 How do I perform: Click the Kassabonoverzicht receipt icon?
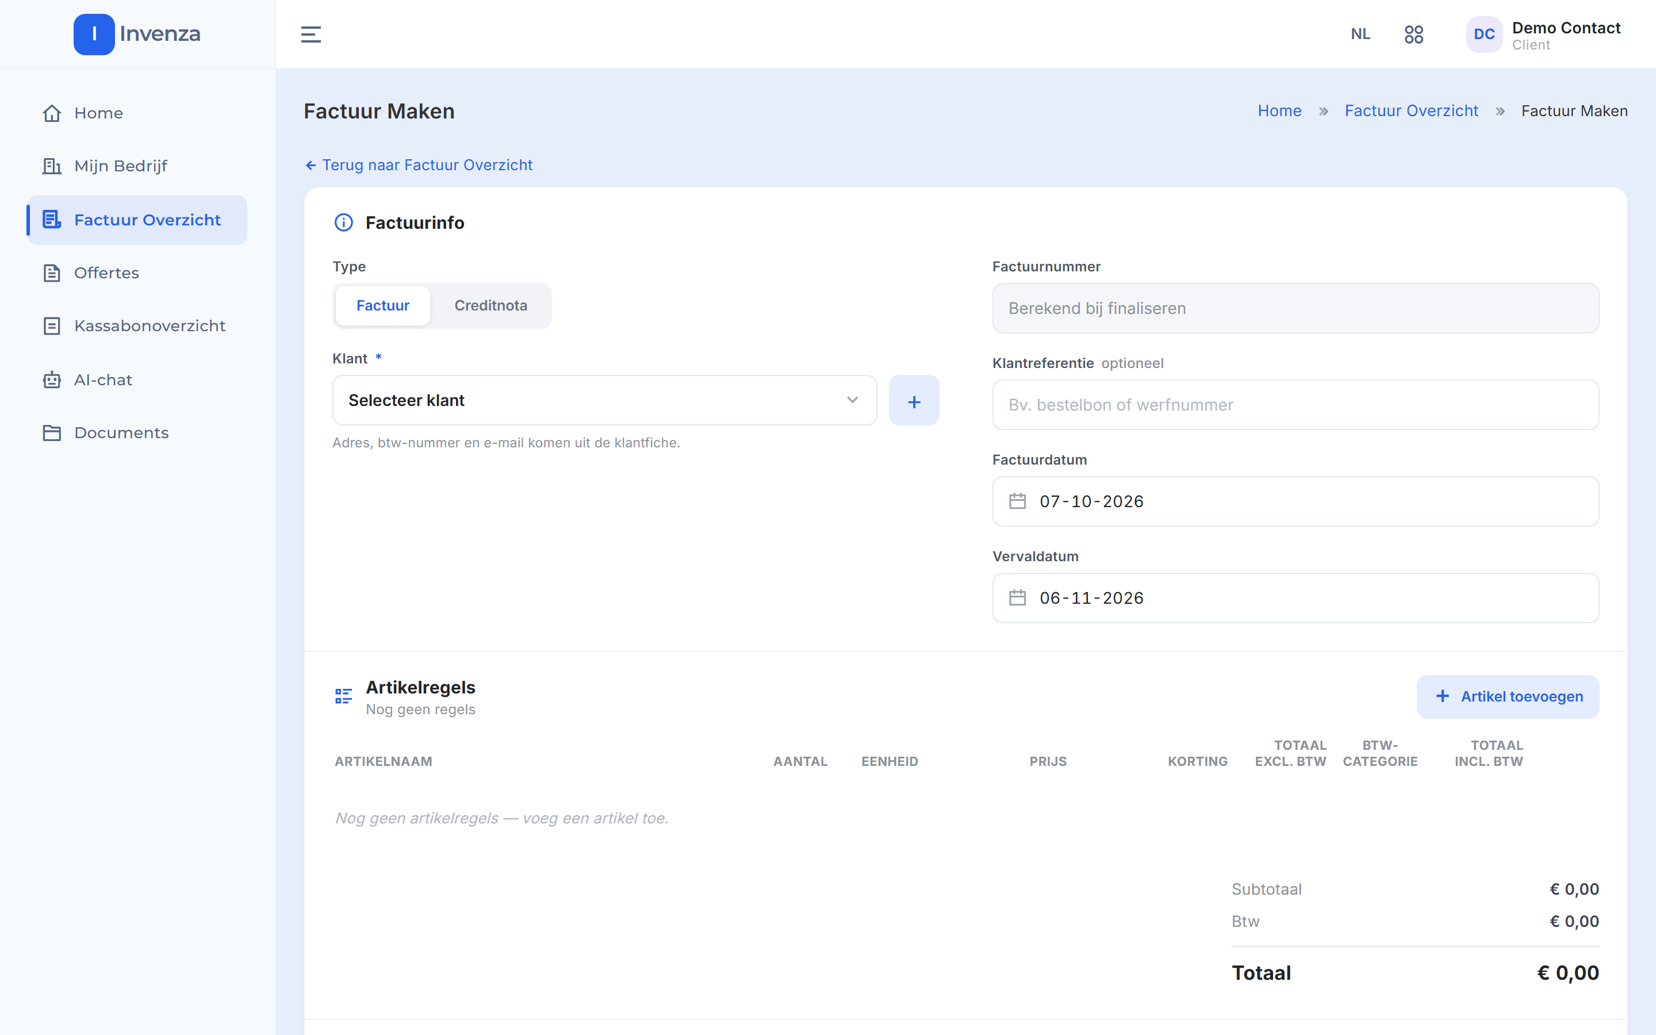(x=52, y=326)
